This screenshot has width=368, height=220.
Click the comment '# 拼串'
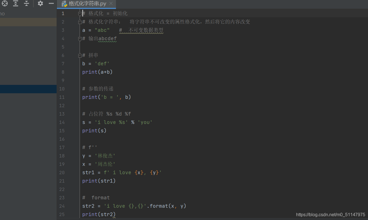(x=90, y=55)
